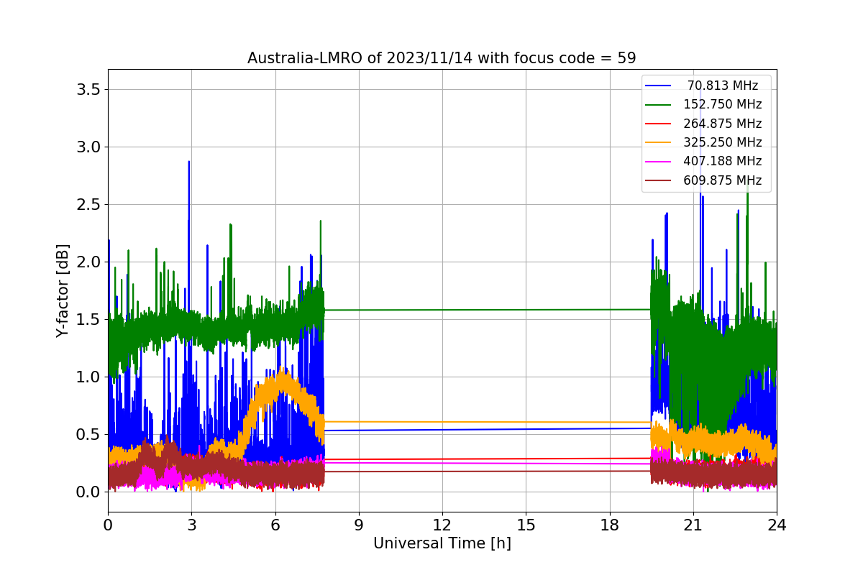Click the 15 tick label on time axis
Image resolution: width=863 pixels, height=575 pixels.
tap(526, 525)
